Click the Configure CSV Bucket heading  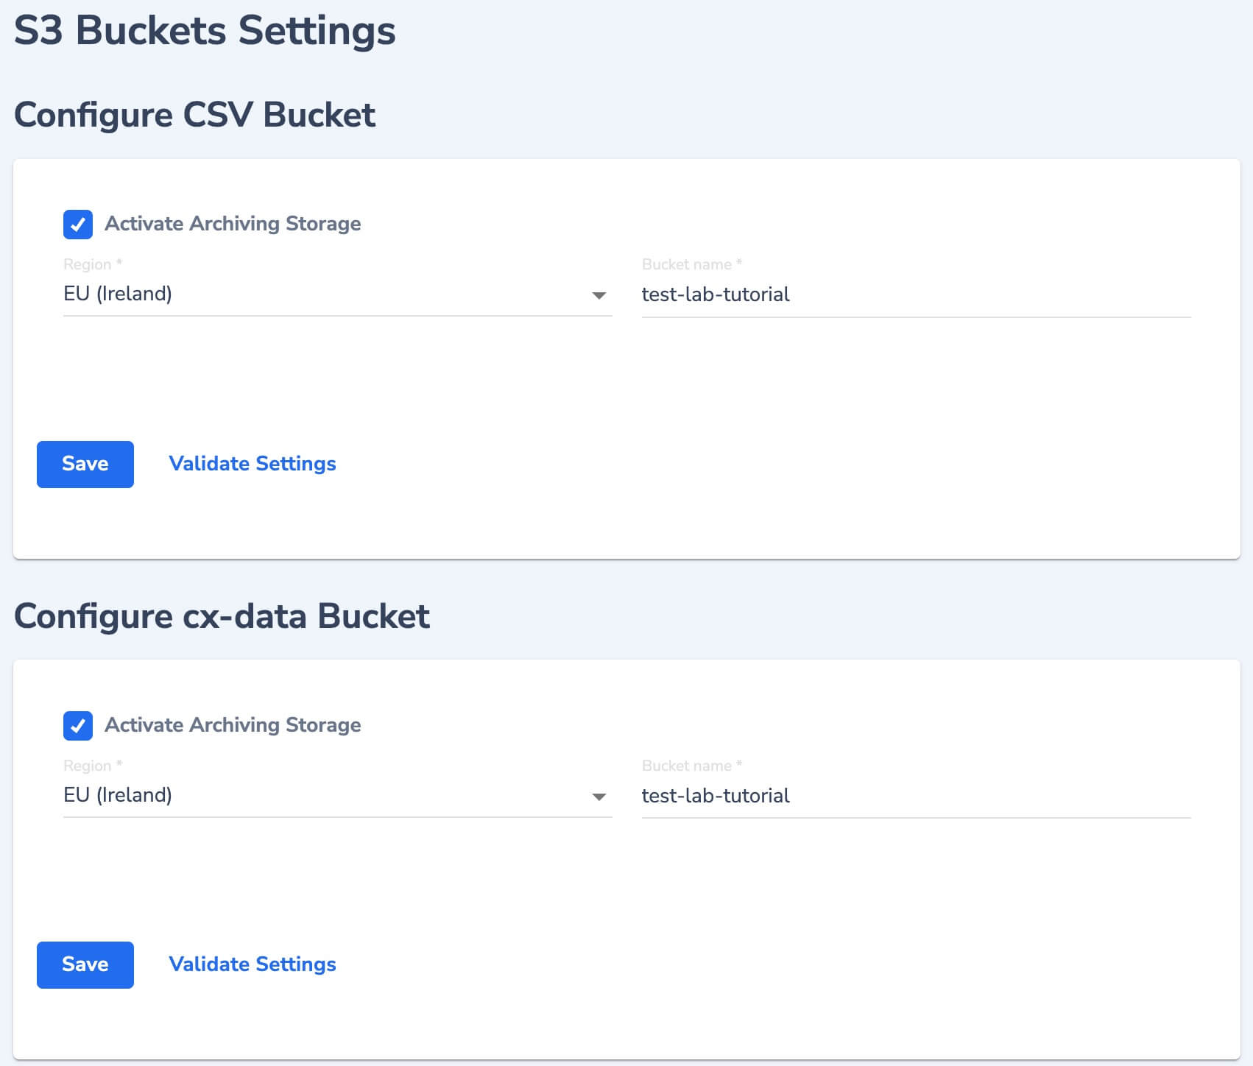point(195,116)
